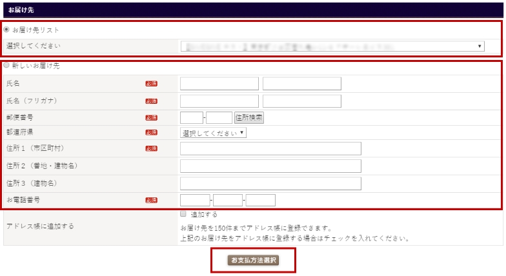506x276 pixels.
Task: Click the 住所3 (建物名) text field
Action: (x=270, y=184)
